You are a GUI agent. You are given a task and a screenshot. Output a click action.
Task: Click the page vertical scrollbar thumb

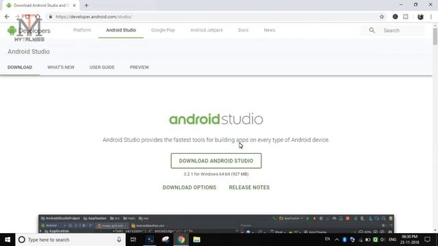point(435,36)
